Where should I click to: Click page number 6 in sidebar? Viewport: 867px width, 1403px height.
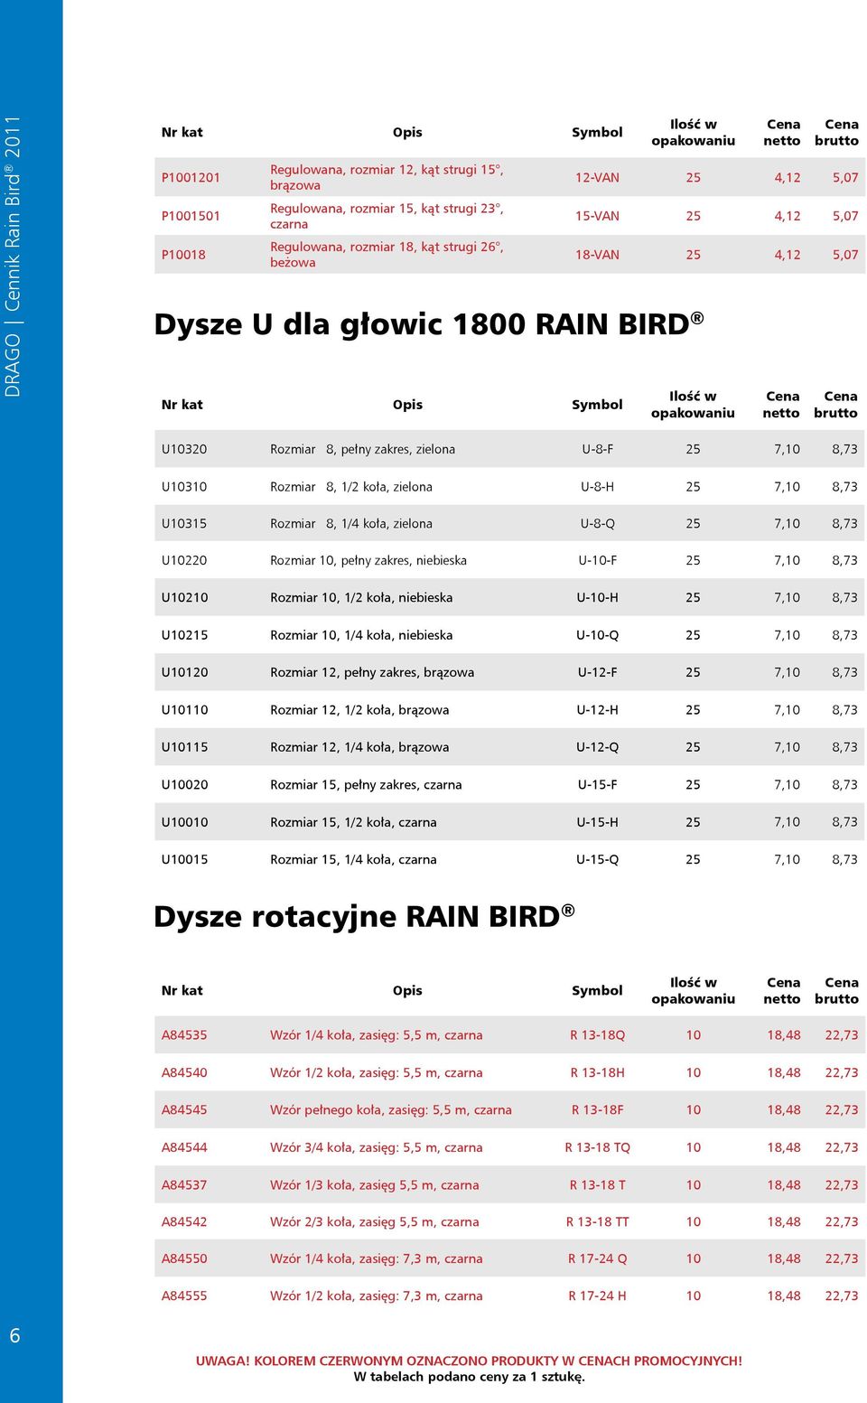(x=14, y=1335)
